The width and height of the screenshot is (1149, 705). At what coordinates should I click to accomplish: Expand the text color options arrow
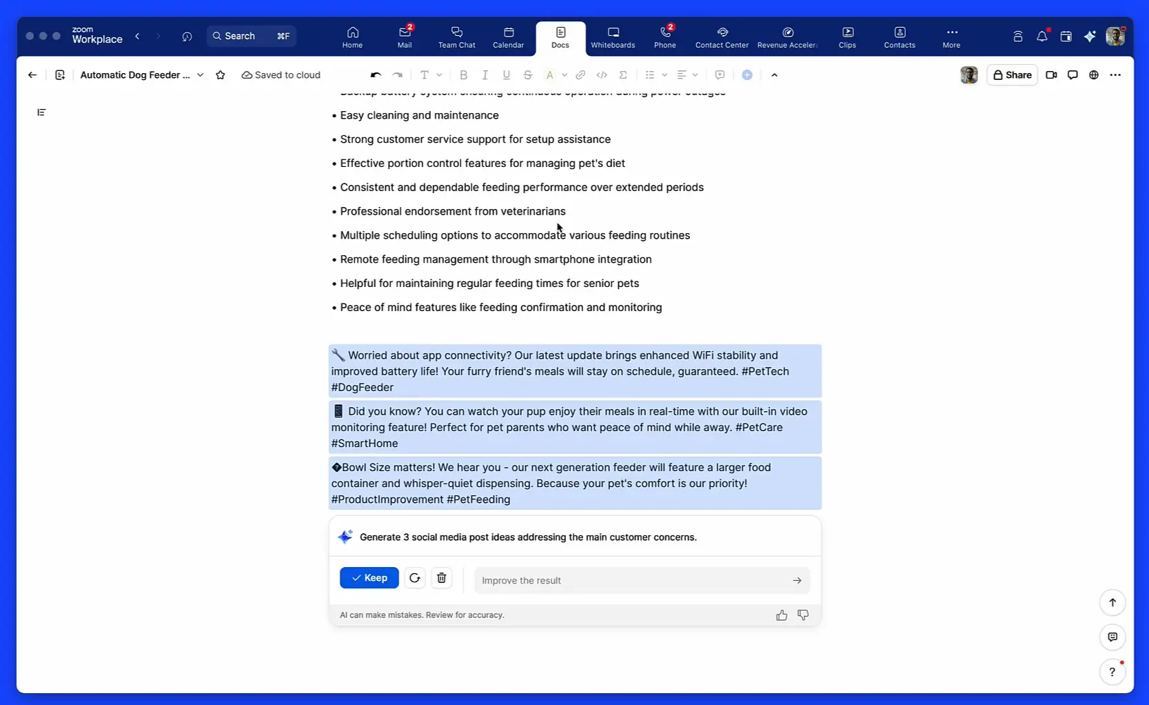pos(565,75)
